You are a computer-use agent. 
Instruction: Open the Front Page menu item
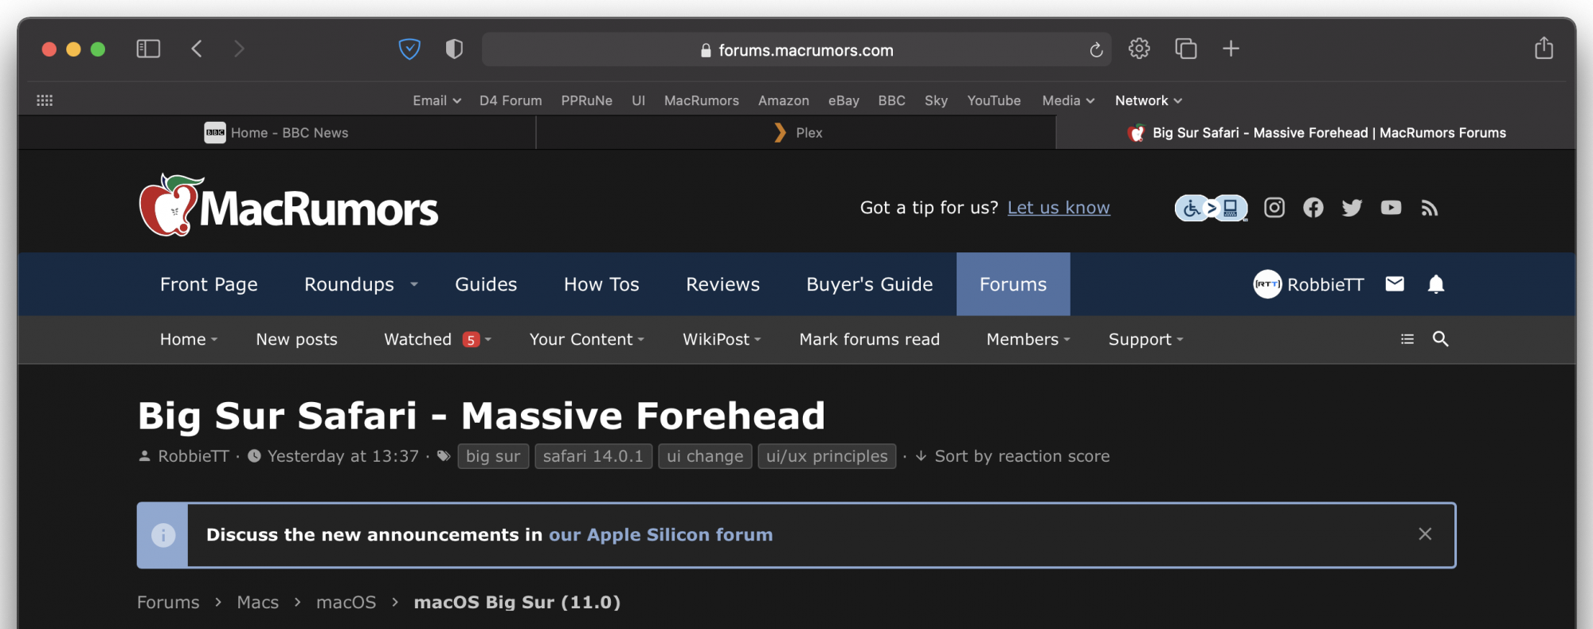coord(209,284)
